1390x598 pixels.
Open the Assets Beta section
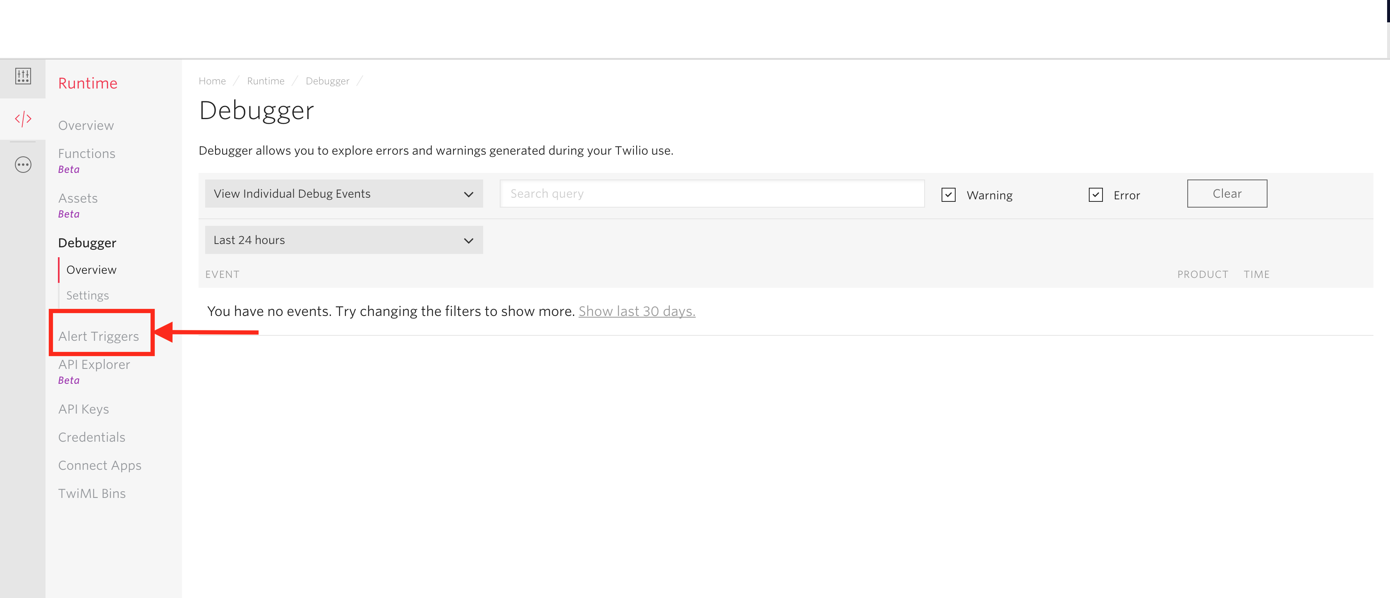click(x=78, y=199)
